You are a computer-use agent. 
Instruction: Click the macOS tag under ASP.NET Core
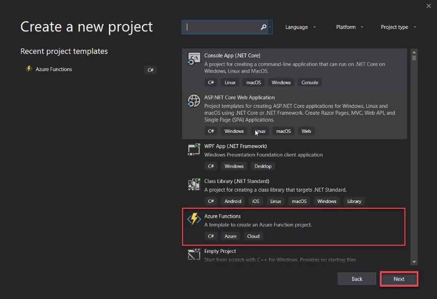283,131
